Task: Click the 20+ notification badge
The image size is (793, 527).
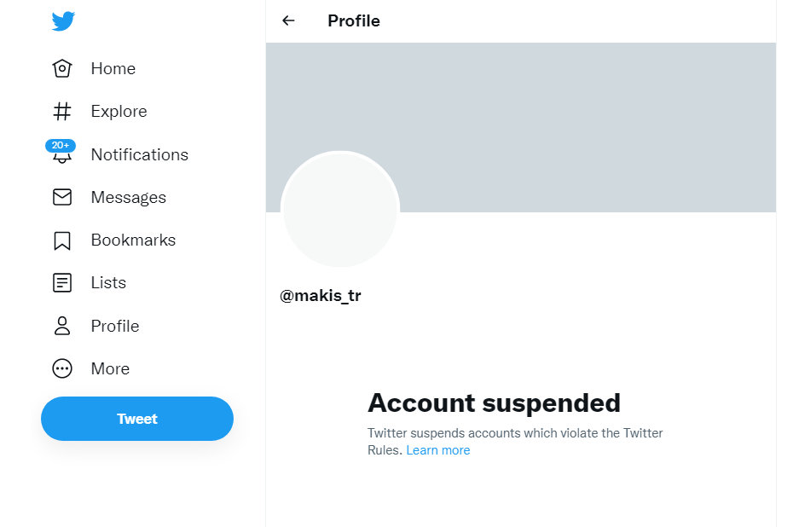Action: coord(61,145)
